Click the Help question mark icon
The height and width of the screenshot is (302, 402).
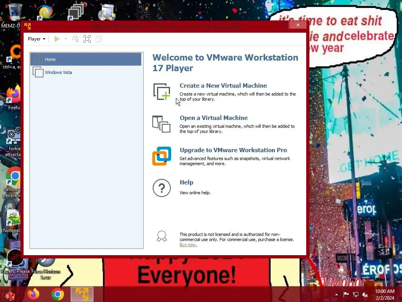162,188
